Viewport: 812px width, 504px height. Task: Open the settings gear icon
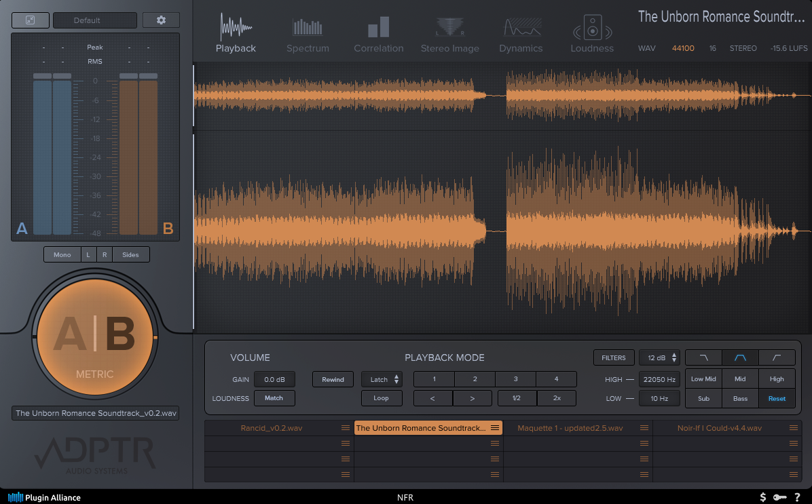pyautogui.click(x=161, y=20)
